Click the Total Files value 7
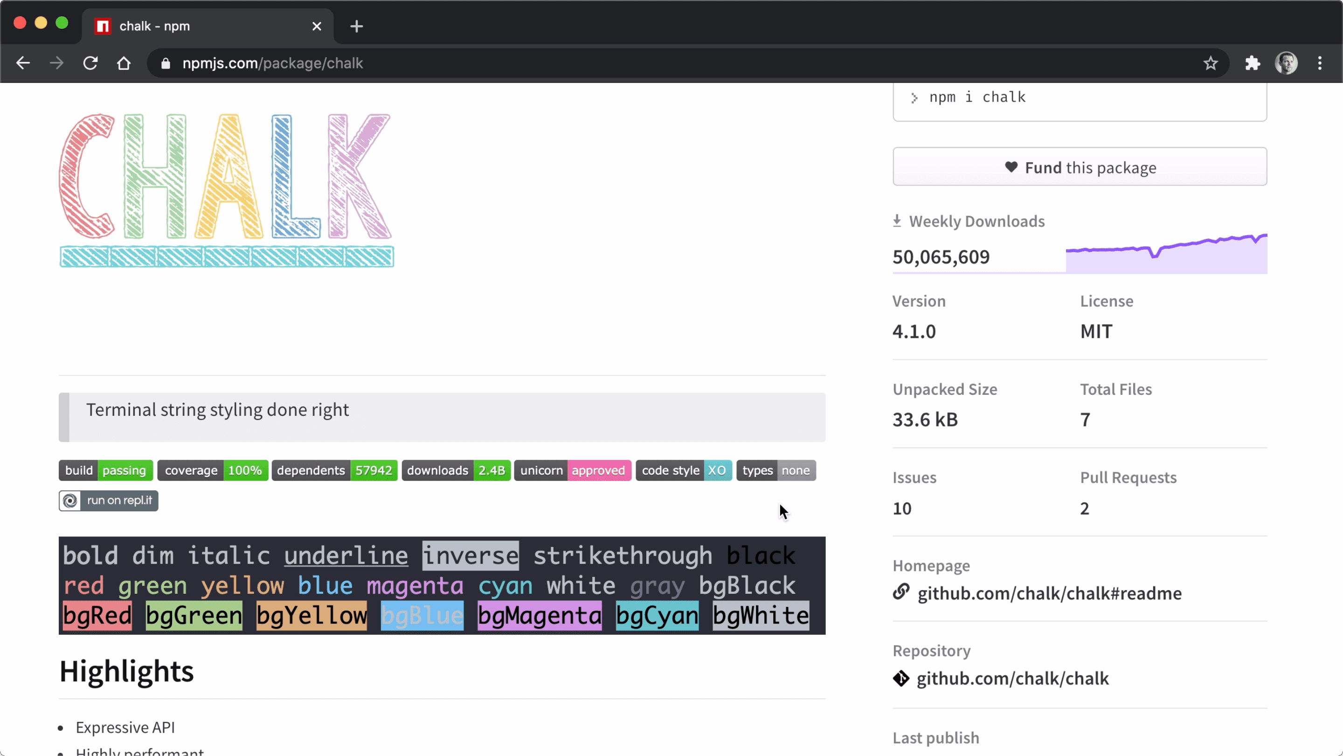The width and height of the screenshot is (1343, 756). [x=1085, y=419]
